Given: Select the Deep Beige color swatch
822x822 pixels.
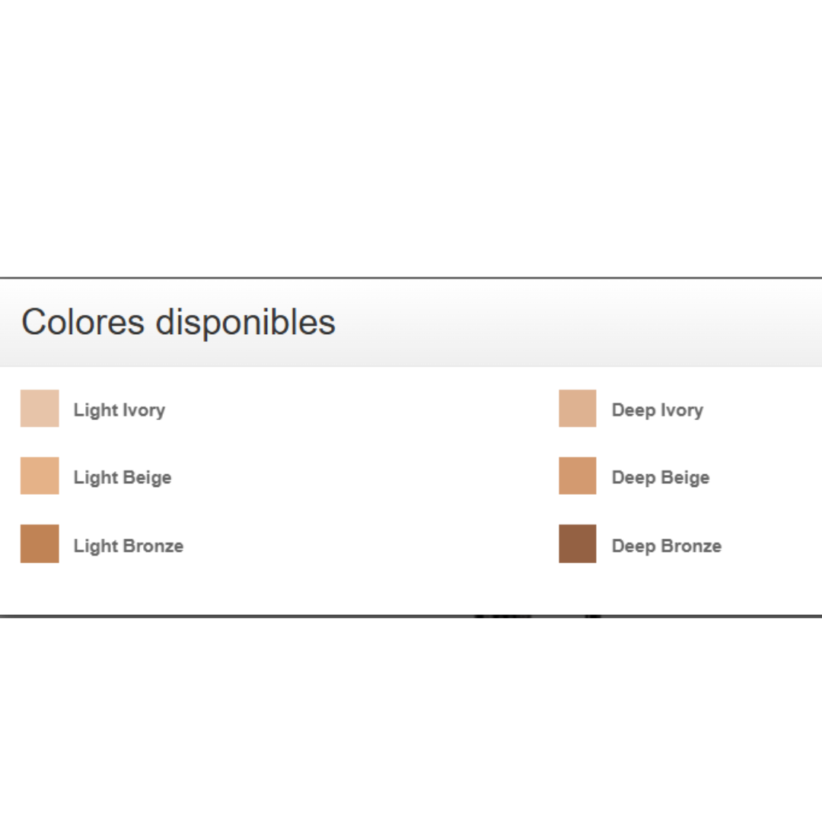Looking at the screenshot, I should pyautogui.click(x=577, y=476).
